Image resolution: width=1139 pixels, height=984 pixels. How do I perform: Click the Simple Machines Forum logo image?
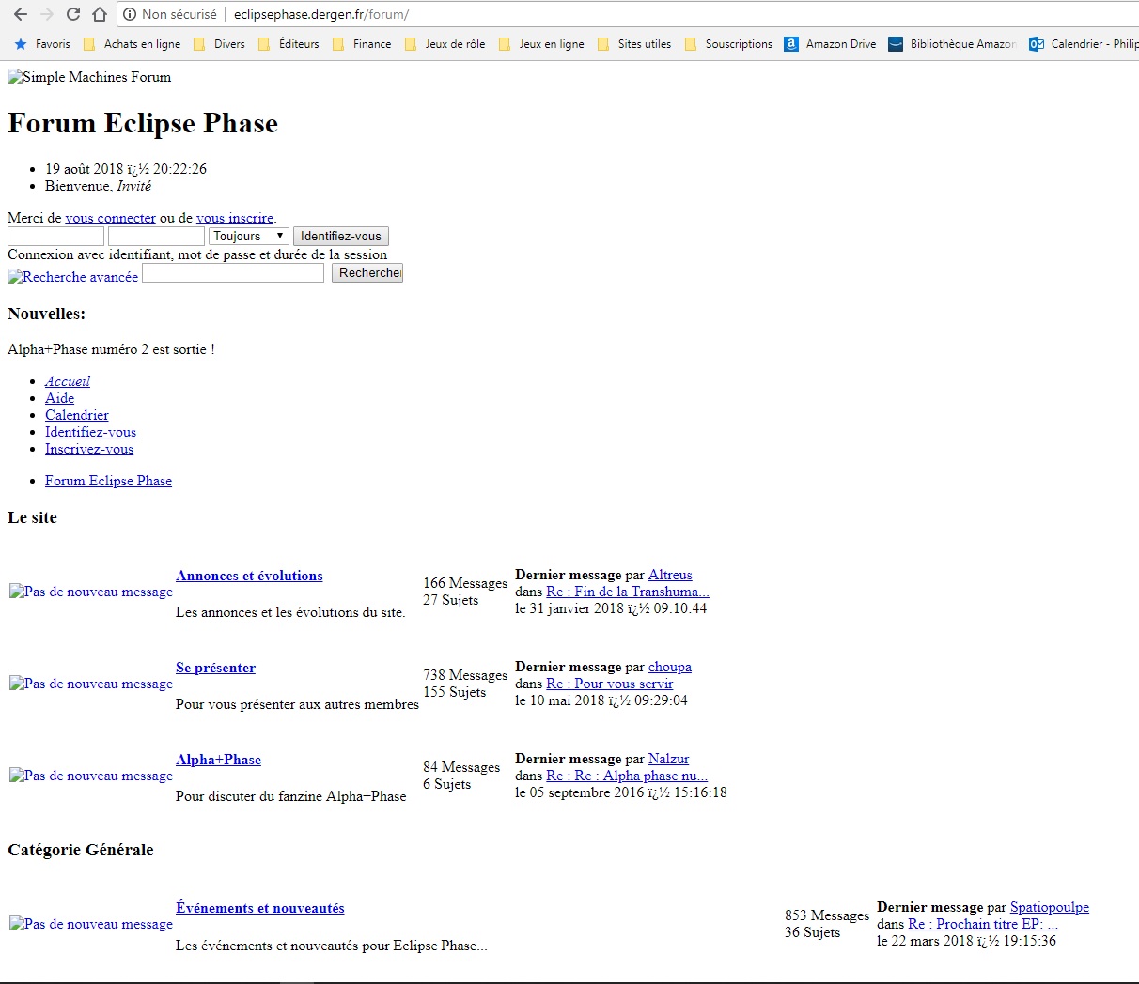pyautogui.click(x=89, y=77)
